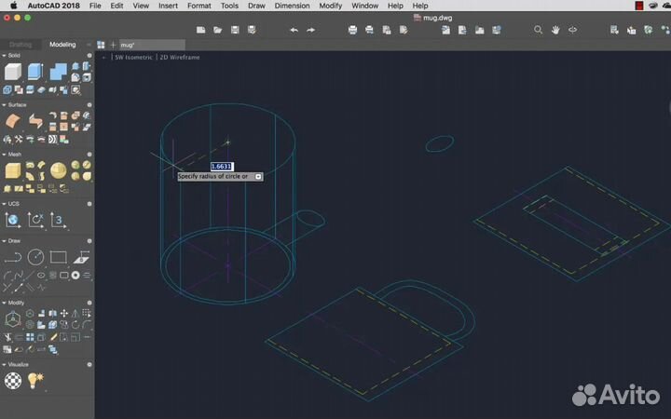The width and height of the screenshot is (671, 419).
Task: Open the SW Isometric view dropdown
Action: (x=133, y=58)
